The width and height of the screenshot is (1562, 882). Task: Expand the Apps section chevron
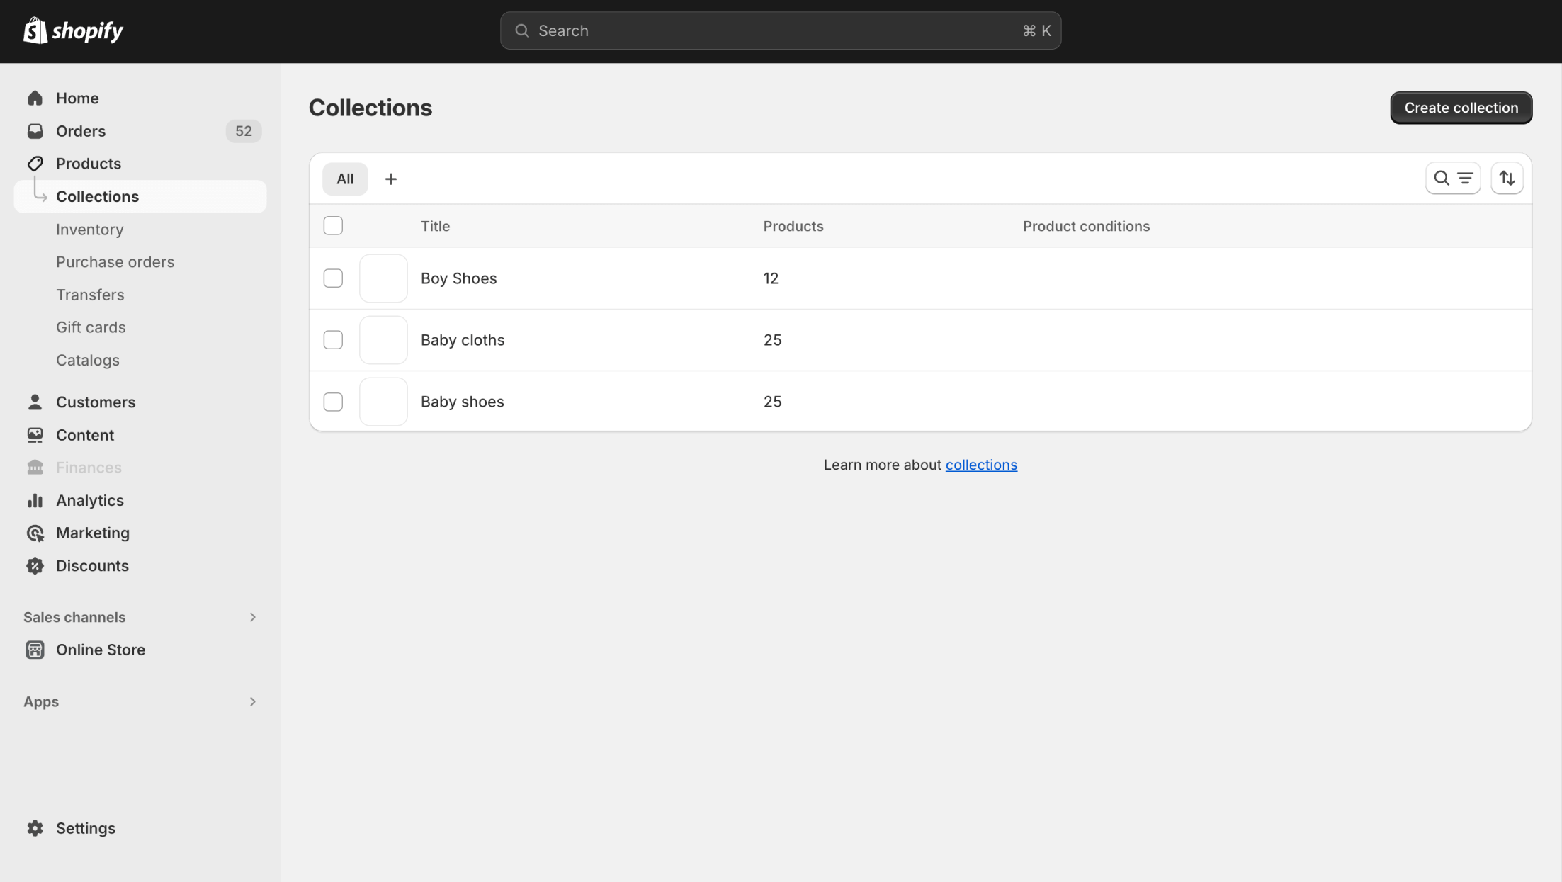pos(252,702)
